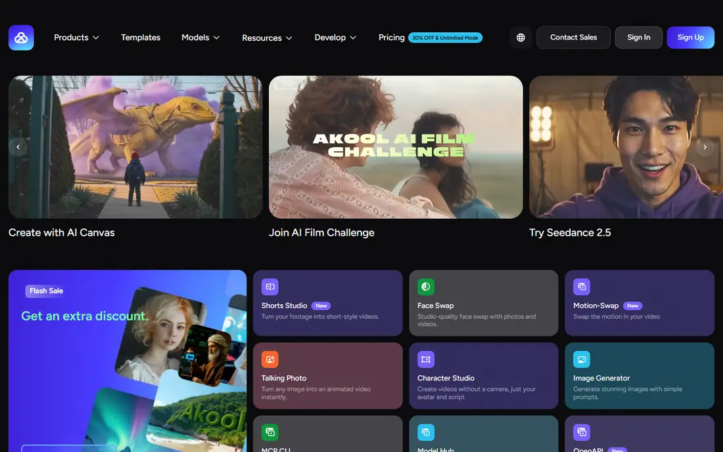
Task: Open the Pricing menu item
Action: (x=392, y=37)
